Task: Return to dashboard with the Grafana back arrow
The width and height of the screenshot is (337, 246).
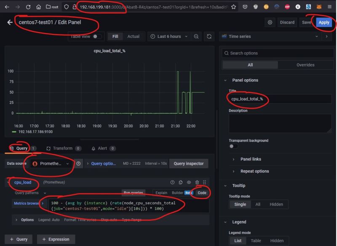Action: coord(10,22)
